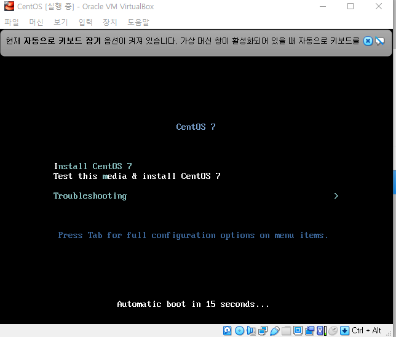Viewport: 396px width, 337px height.
Task: Open the 장치 menu
Action: [x=110, y=22]
